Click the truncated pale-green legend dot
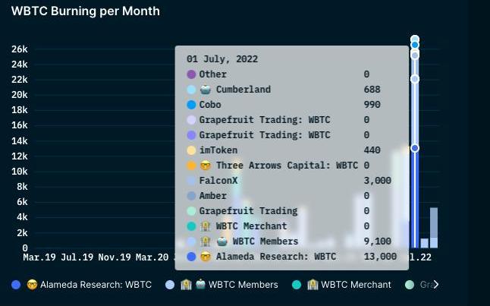Viewport: 490px width, 306px height. click(x=410, y=285)
